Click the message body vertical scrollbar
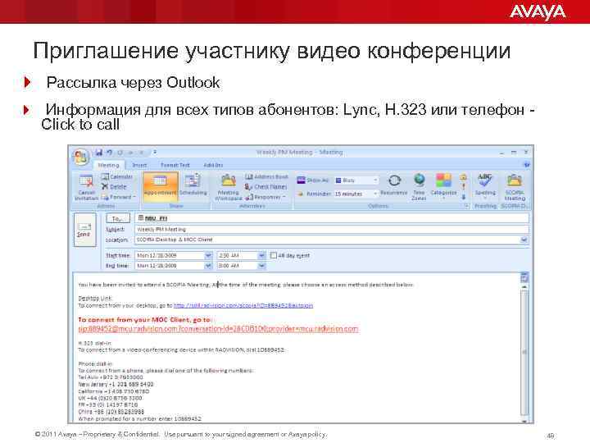Screen dimensions: 590x443 pos(524,352)
